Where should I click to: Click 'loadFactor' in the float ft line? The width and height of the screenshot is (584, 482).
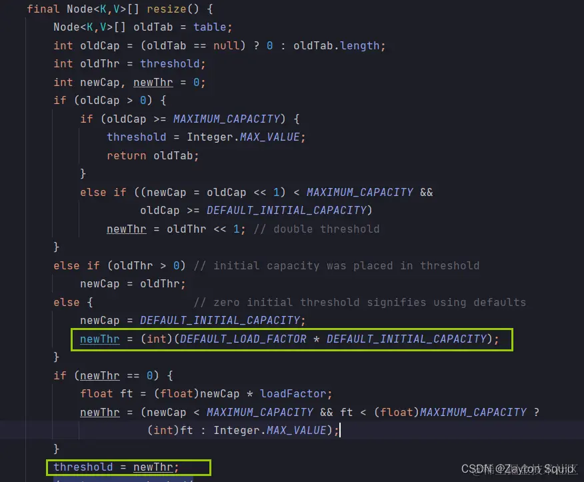pos(293,394)
